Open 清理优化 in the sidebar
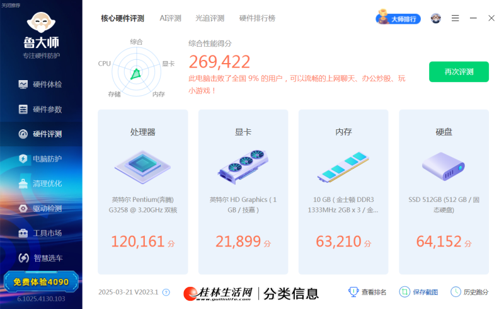 (x=41, y=184)
